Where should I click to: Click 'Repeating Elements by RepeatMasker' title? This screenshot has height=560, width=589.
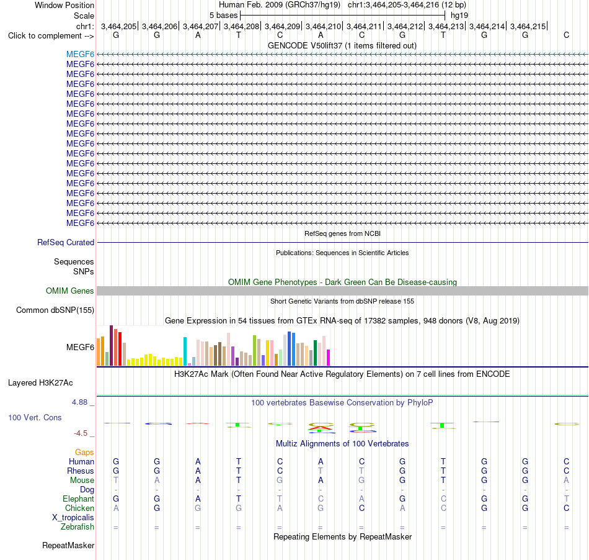343,536
